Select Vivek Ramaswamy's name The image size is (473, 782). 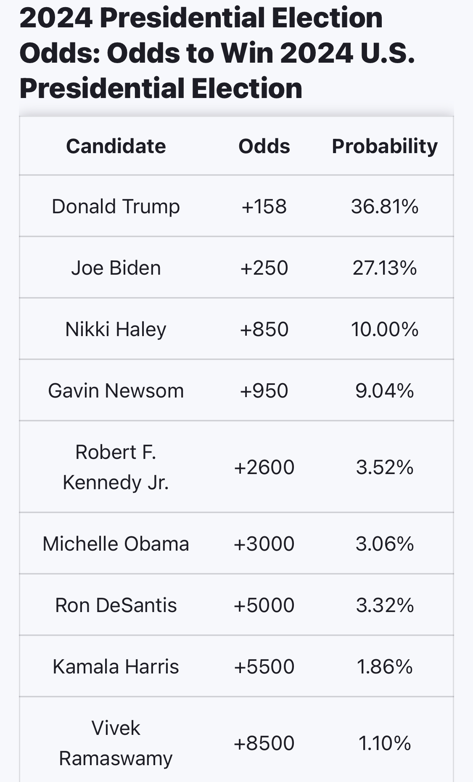(116, 743)
